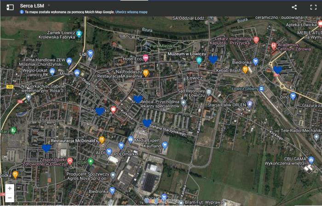This screenshot has height=206, width=322.
Task: Select the Stacja Paliw ORLEN marker
Action: click(x=249, y=104)
